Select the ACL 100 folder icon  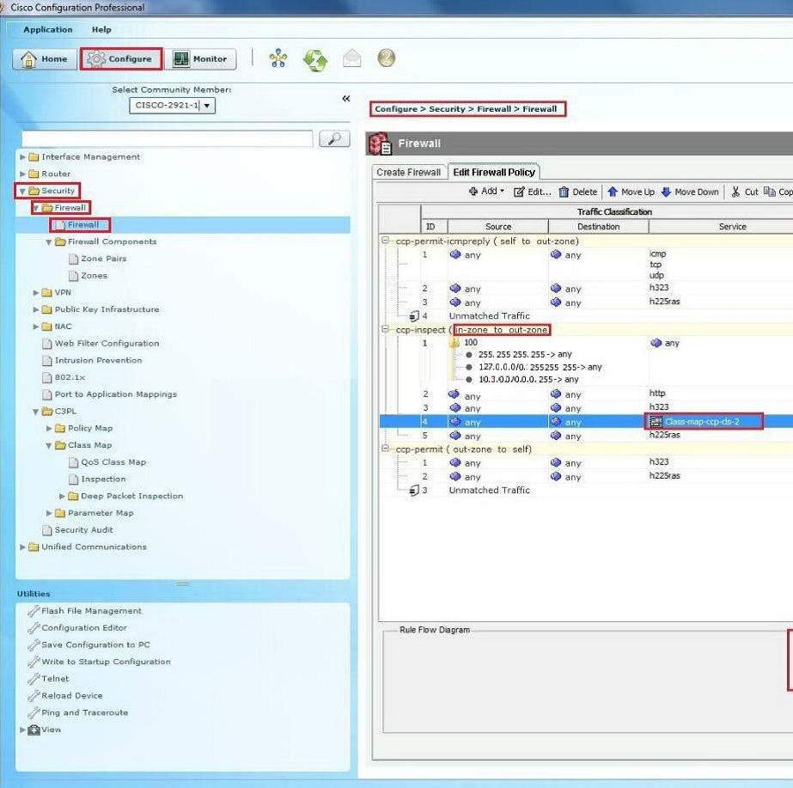[x=454, y=343]
